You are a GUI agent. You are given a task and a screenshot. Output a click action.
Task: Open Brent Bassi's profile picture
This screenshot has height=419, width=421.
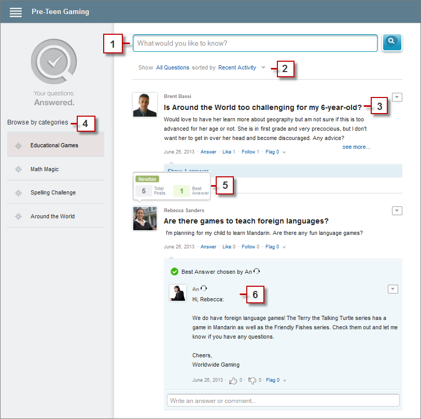(x=145, y=105)
